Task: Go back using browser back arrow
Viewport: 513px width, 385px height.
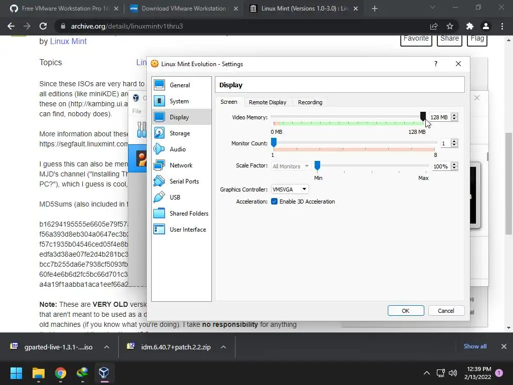Action: [x=11, y=26]
